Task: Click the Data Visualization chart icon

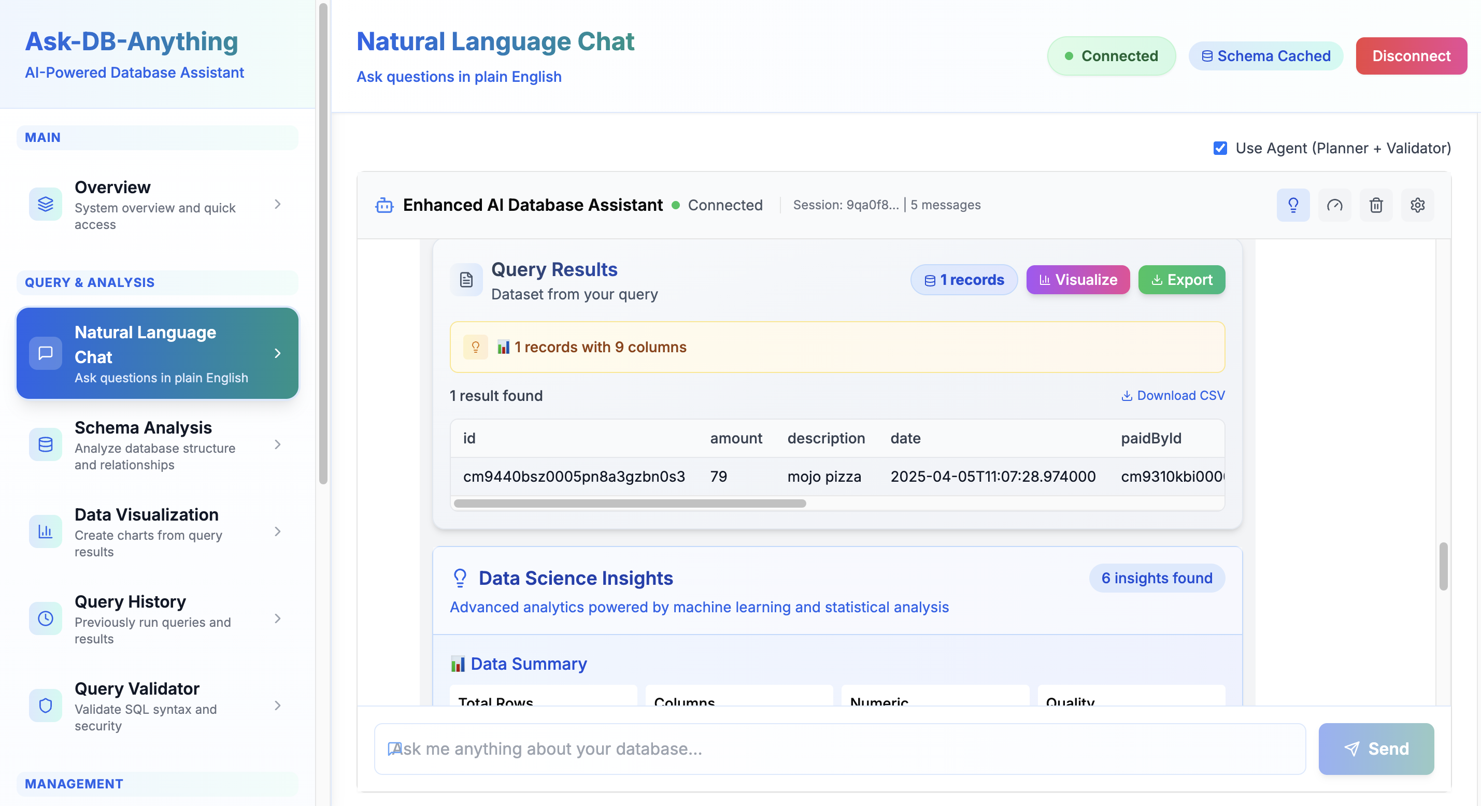Action: 46,531
